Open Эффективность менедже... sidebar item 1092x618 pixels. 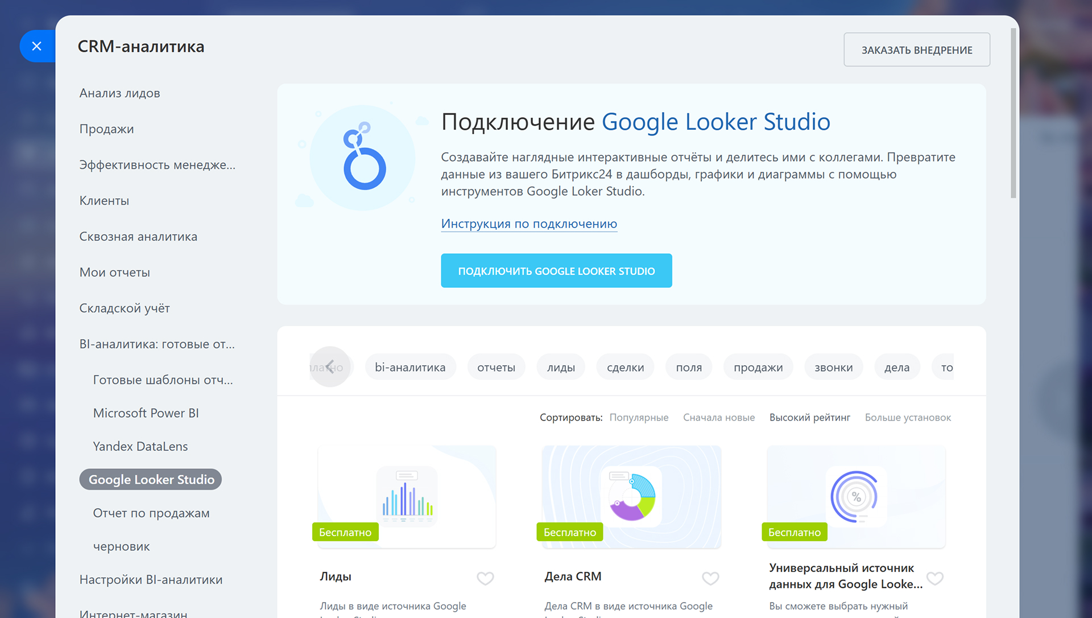(158, 165)
